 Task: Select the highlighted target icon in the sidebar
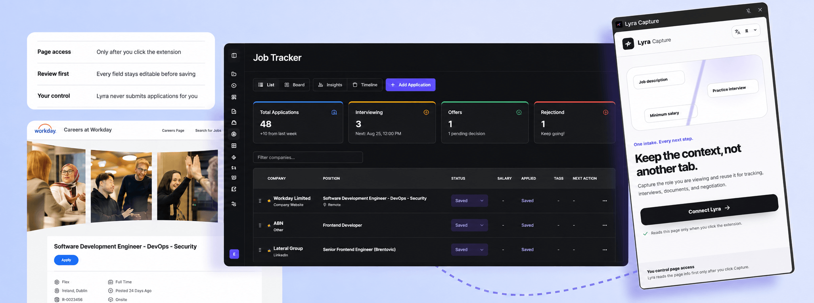(234, 134)
